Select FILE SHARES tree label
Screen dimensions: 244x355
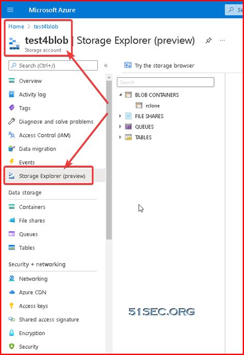(149, 116)
